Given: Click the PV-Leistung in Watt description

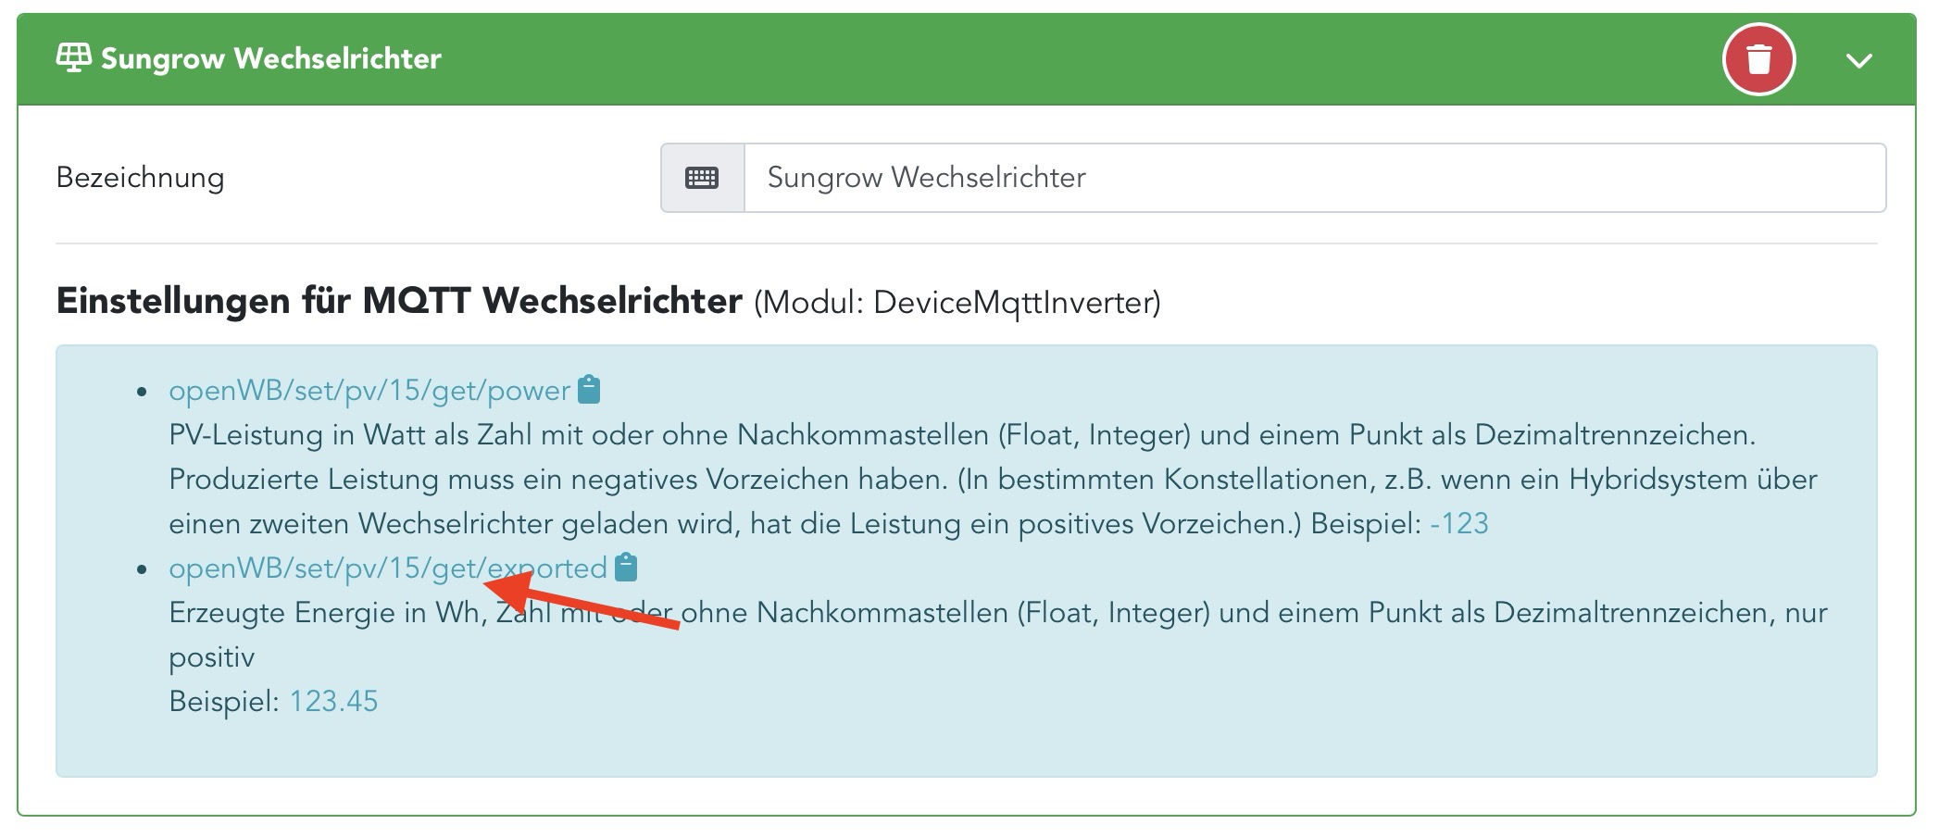Looking at the screenshot, I should [x=993, y=480].
